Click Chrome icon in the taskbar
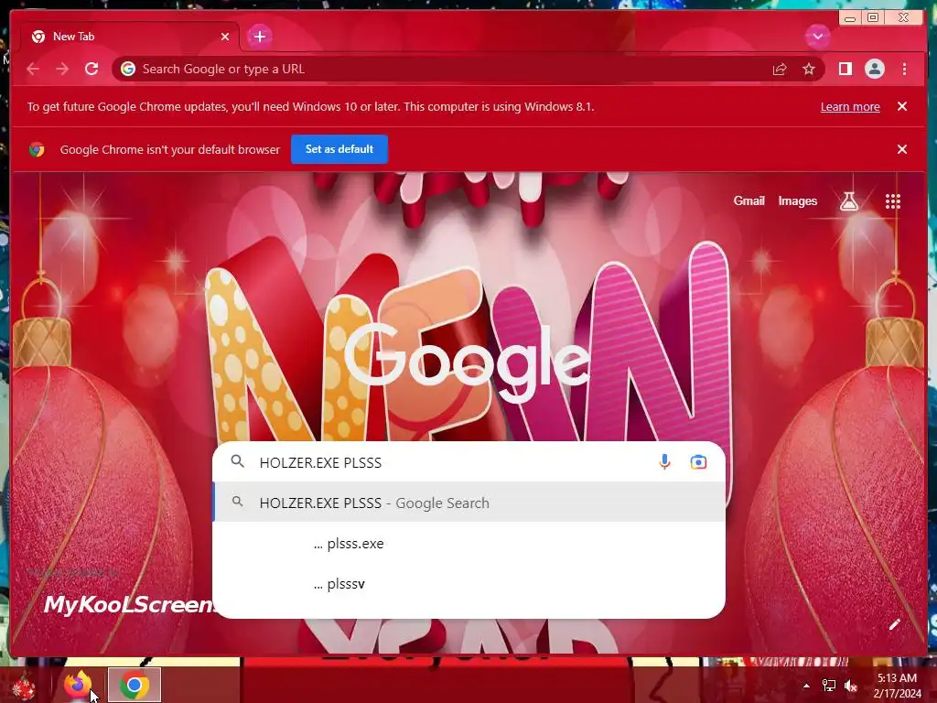The image size is (937, 703). [x=135, y=685]
